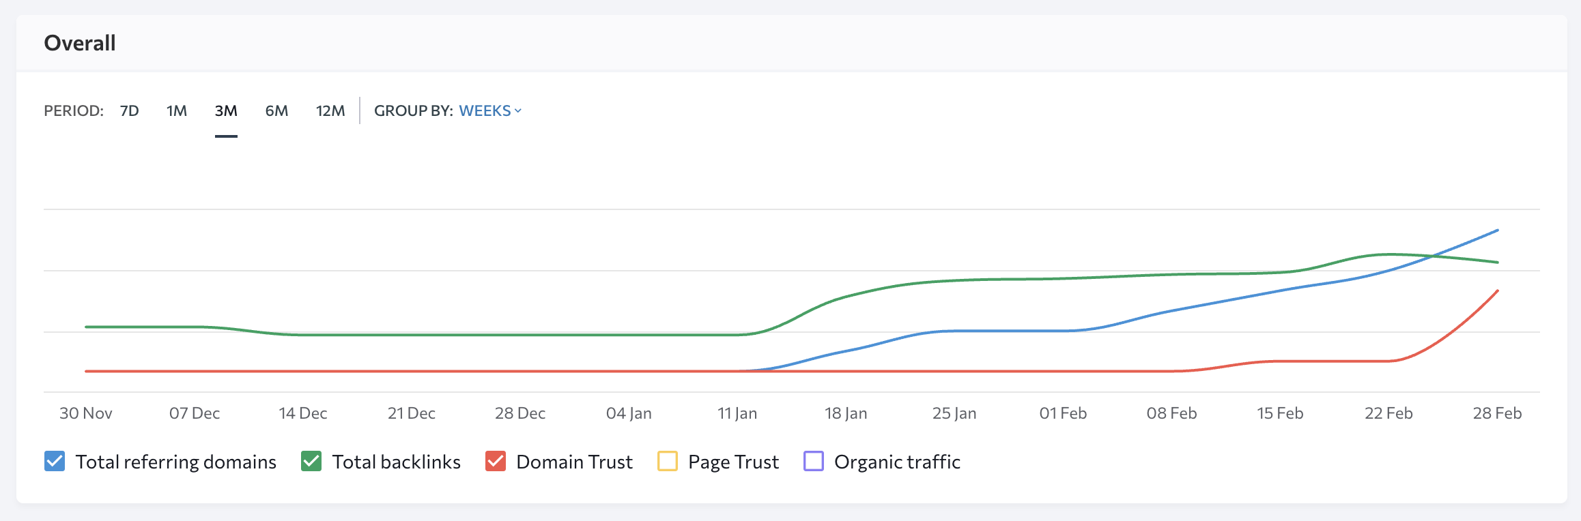The image size is (1581, 521).
Task: Enable the Page Trust checkbox
Action: (668, 462)
